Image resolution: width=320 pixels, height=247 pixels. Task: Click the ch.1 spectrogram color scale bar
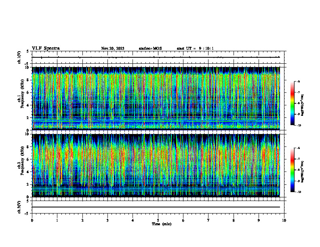292,103
